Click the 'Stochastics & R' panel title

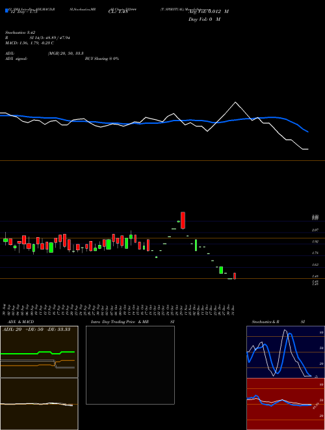[x=265, y=322]
